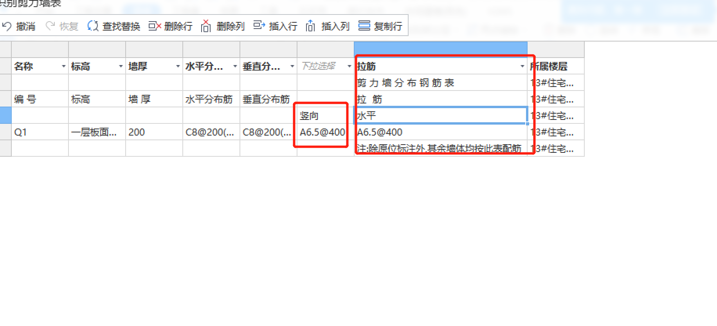The image size is (717, 326).
Task: Click the delete column (删除列) icon
Action: (206, 26)
